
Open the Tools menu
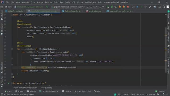point(67,2)
